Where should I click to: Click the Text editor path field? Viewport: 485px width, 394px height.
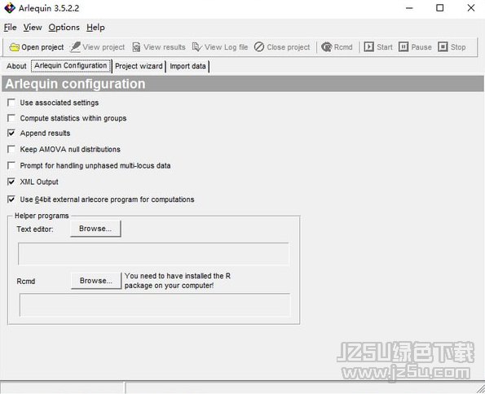click(154, 254)
